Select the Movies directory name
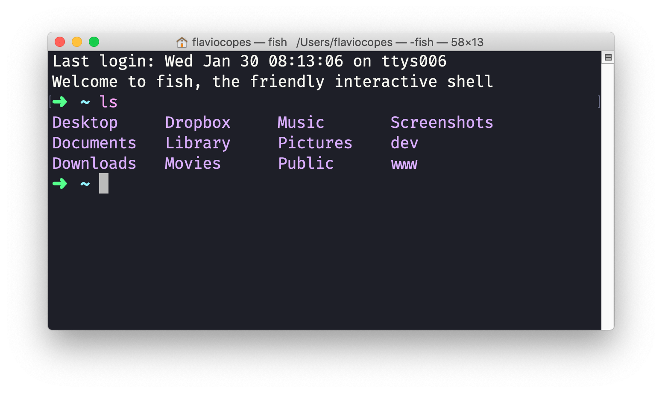 (193, 163)
